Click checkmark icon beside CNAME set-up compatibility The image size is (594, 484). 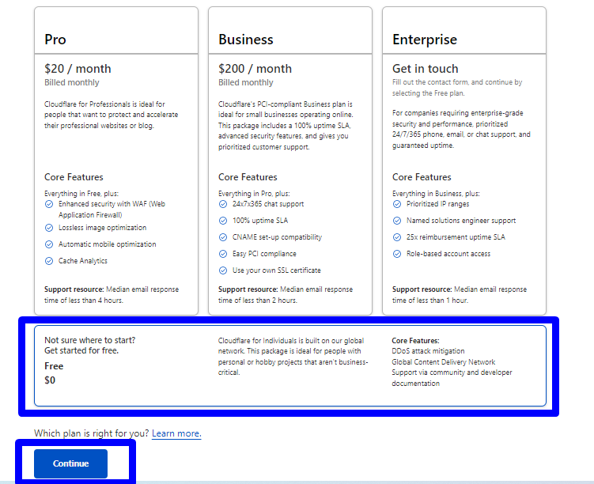click(223, 237)
